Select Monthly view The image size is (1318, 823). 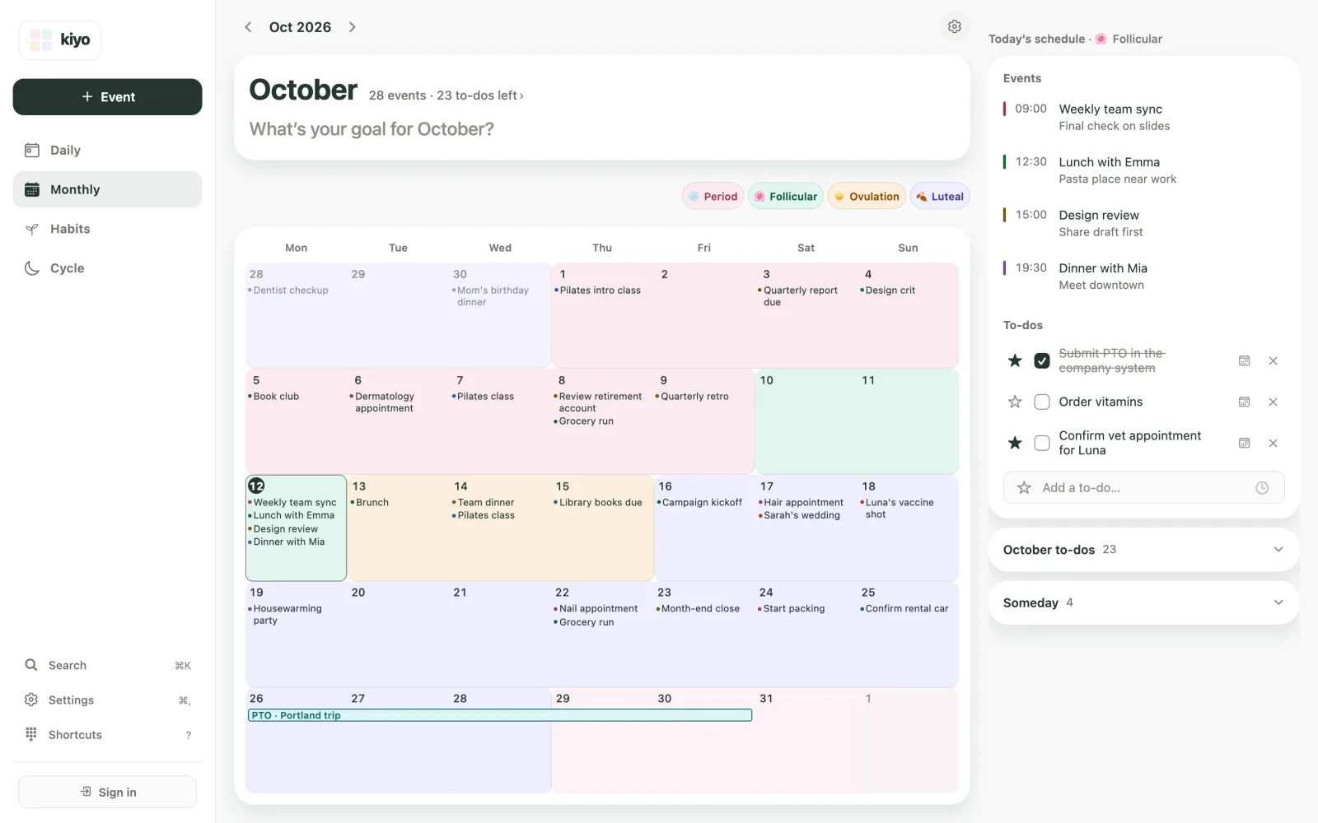point(107,189)
